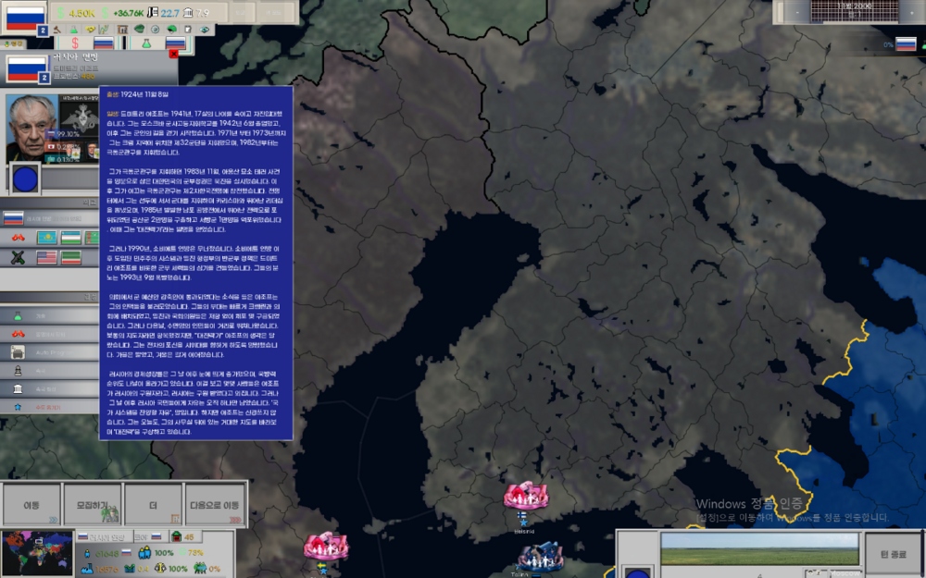Click the terrain landscape preview image

click(x=759, y=549)
